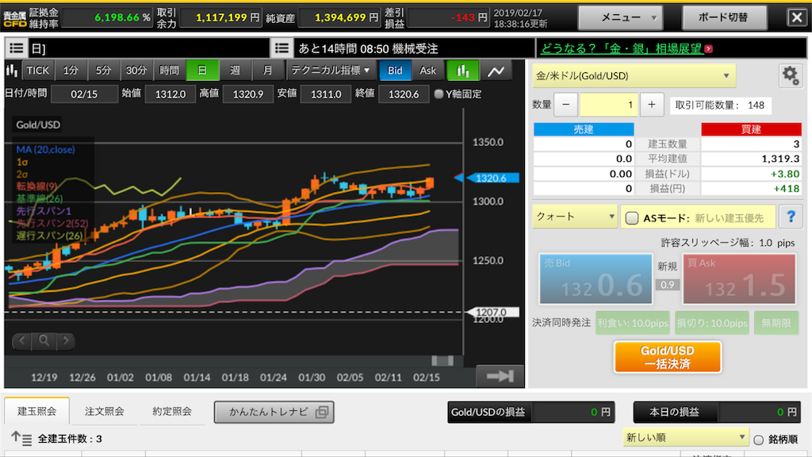Image resolution: width=812 pixels, height=457 pixels.
Task: Click 先行スパン1 legend entry
Action: coord(44,211)
